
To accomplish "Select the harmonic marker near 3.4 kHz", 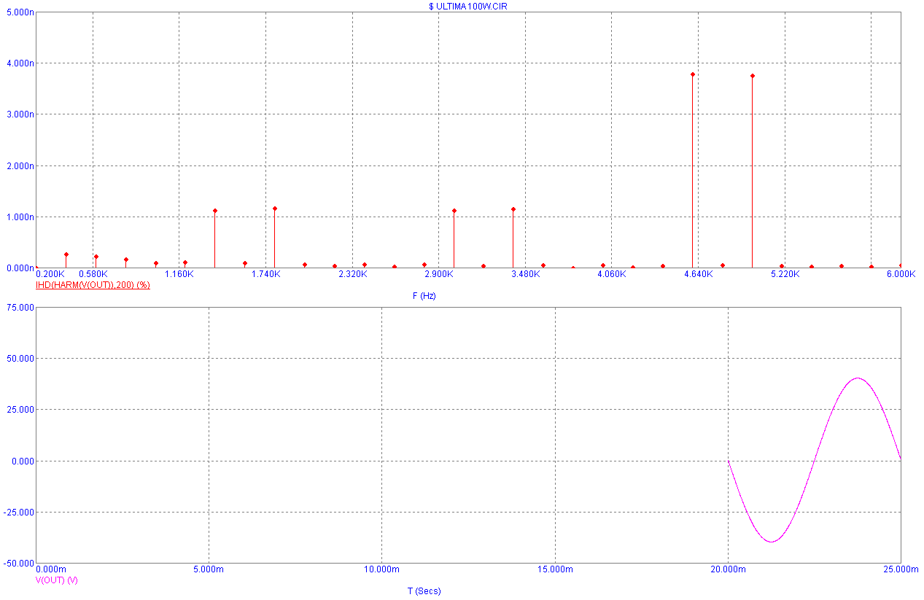I will (513, 209).
